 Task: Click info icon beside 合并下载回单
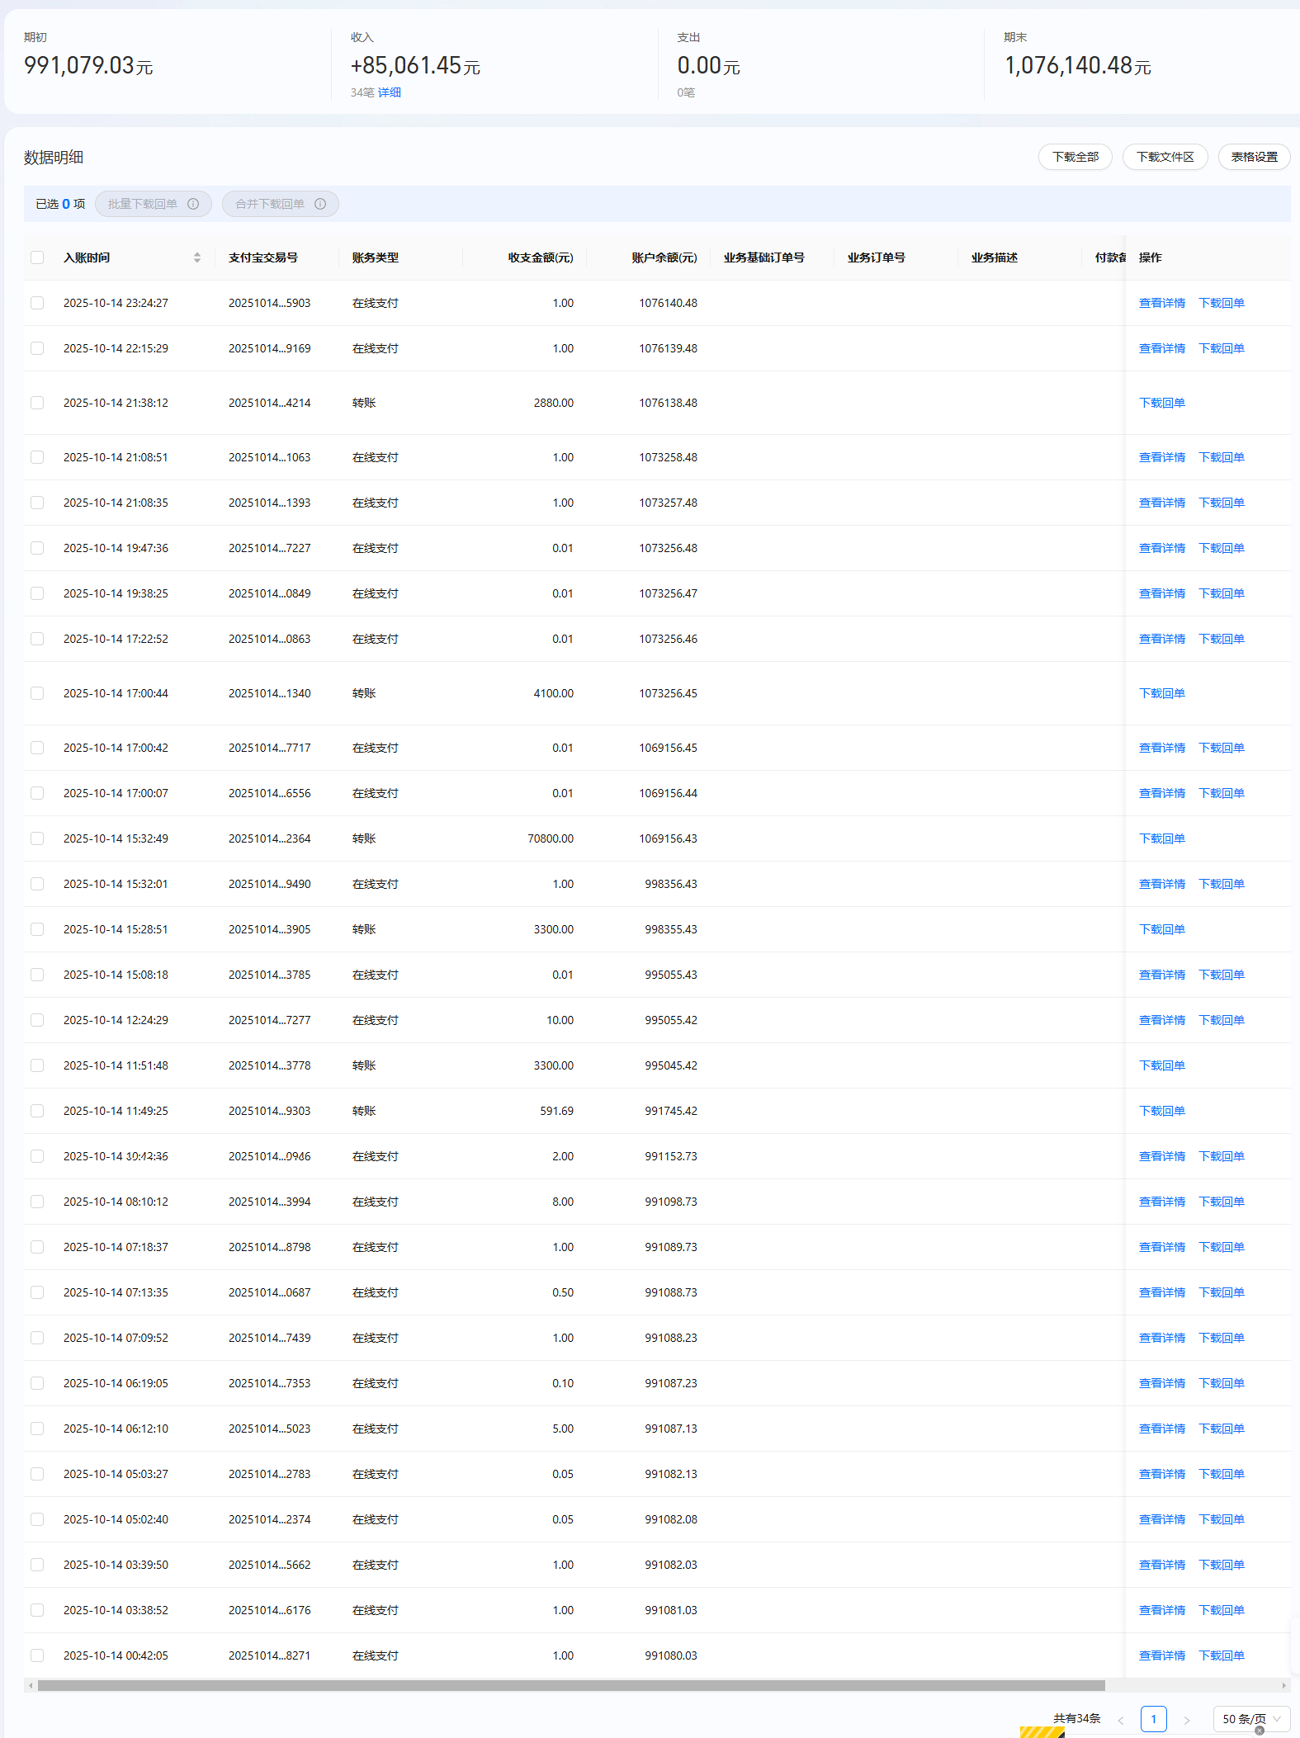coord(320,204)
